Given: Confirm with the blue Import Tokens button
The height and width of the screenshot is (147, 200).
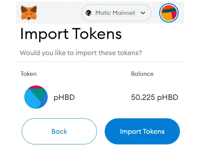Looking at the screenshot, I should [142, 131].
